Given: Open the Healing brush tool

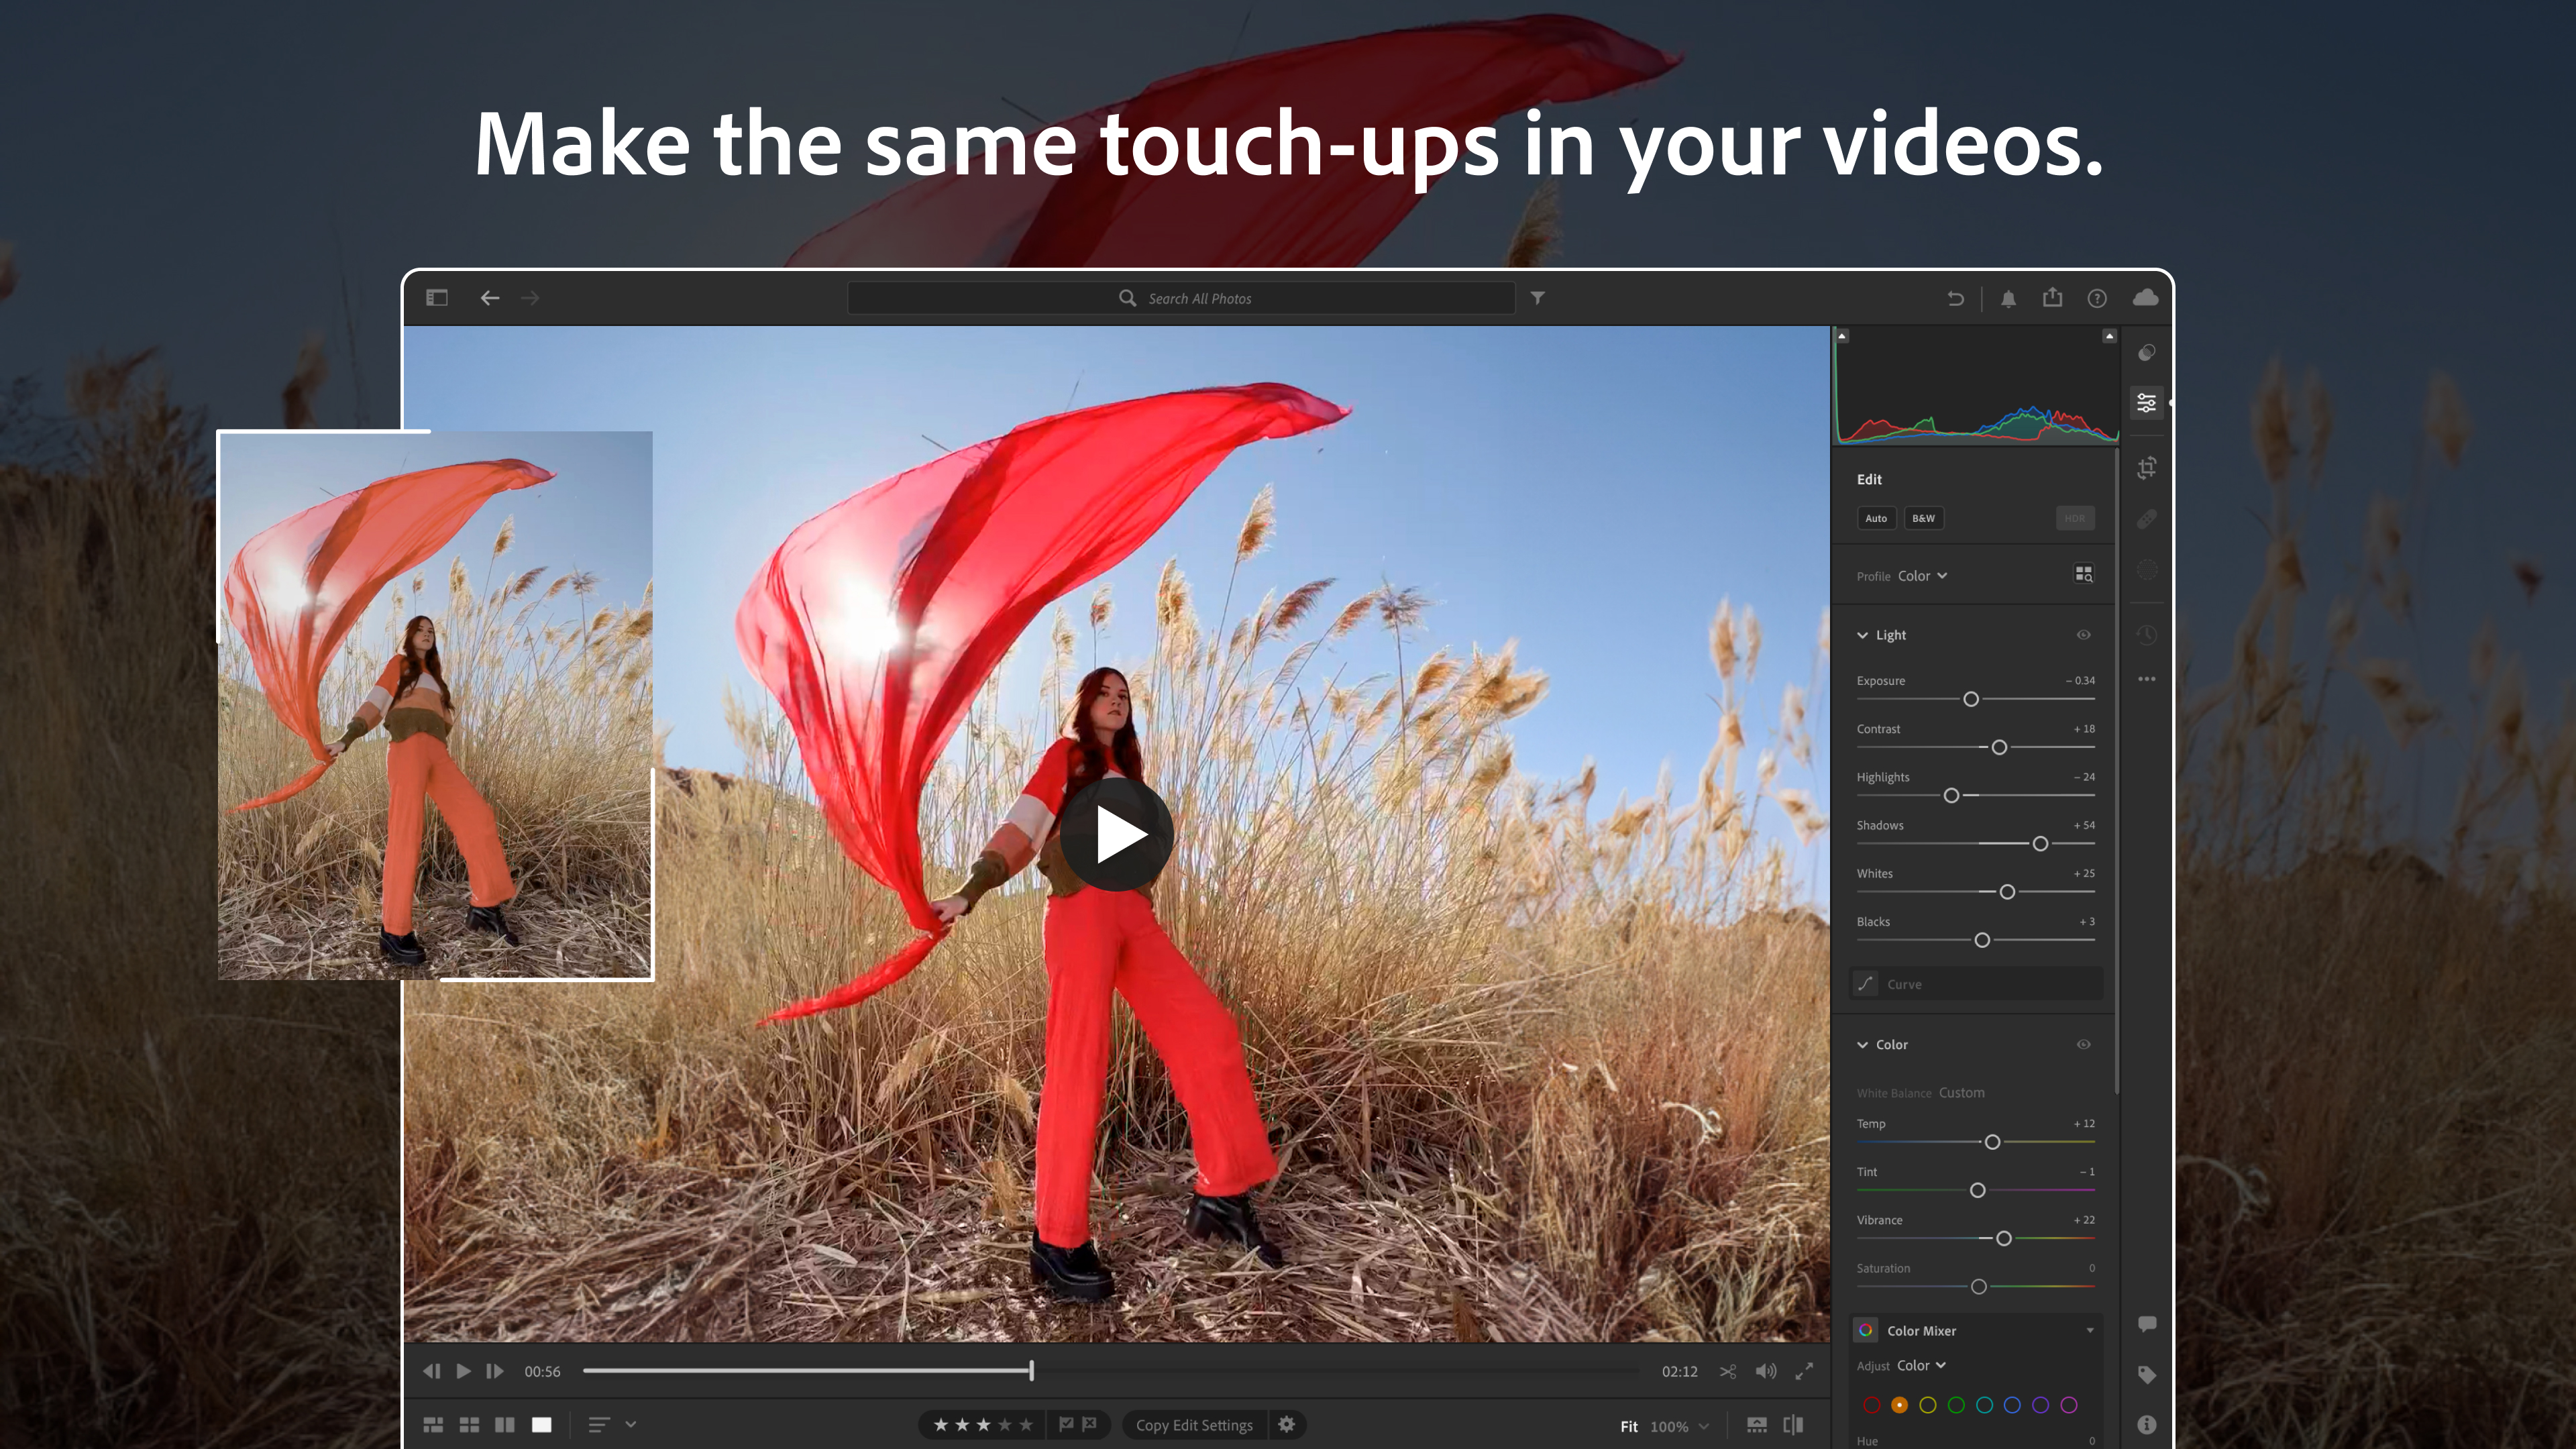Looking at the screenshot, I should (x=2146, y=518).
